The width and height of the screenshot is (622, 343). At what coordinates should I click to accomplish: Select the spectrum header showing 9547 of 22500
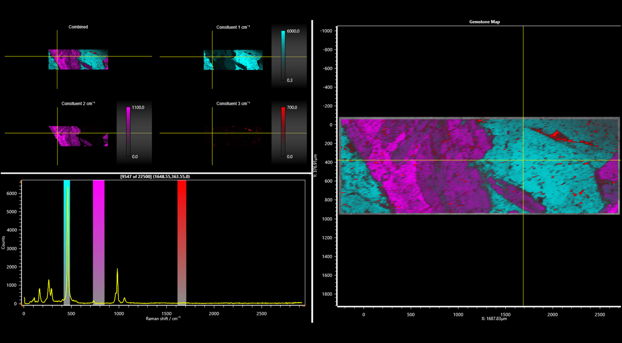[x=155, y=177]
